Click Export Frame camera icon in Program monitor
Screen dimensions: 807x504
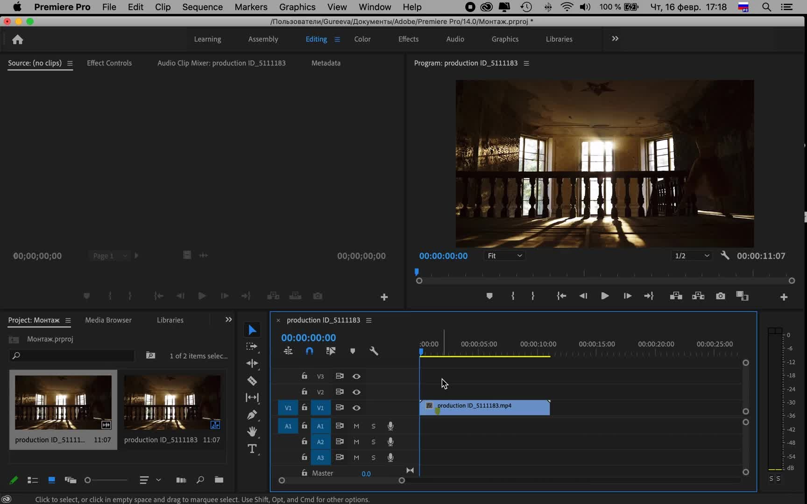(721, 296)
